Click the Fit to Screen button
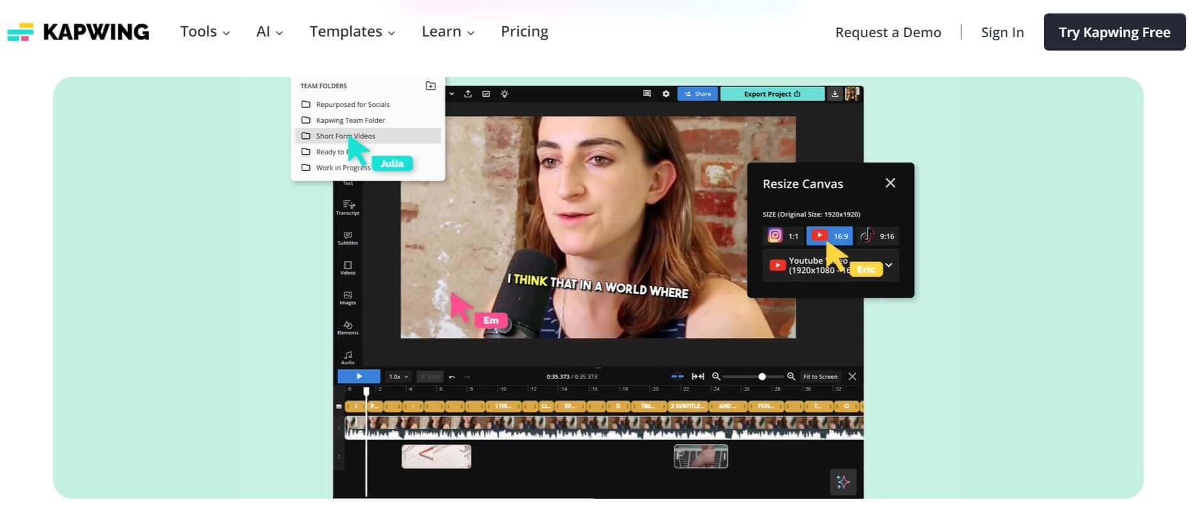This screenshot has width=1195, height=509. pyautogui.click(x=820, y=376)
